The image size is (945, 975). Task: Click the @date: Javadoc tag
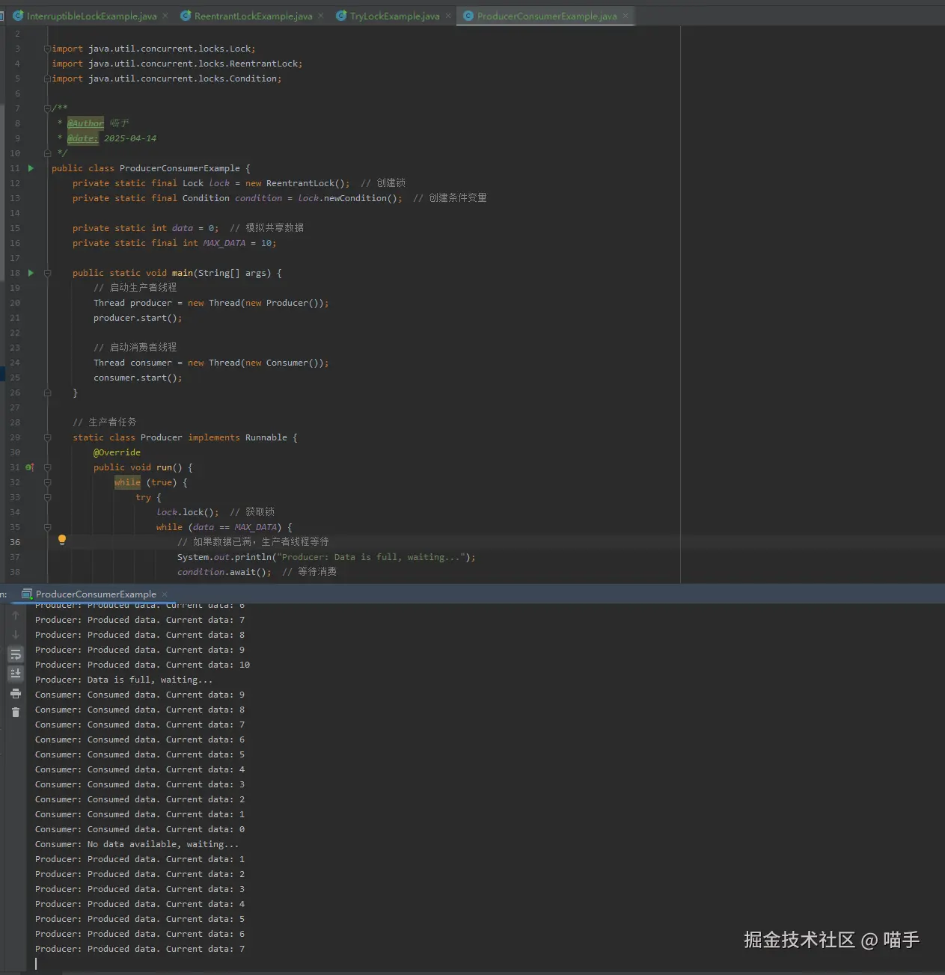click(x=82, y=138)
